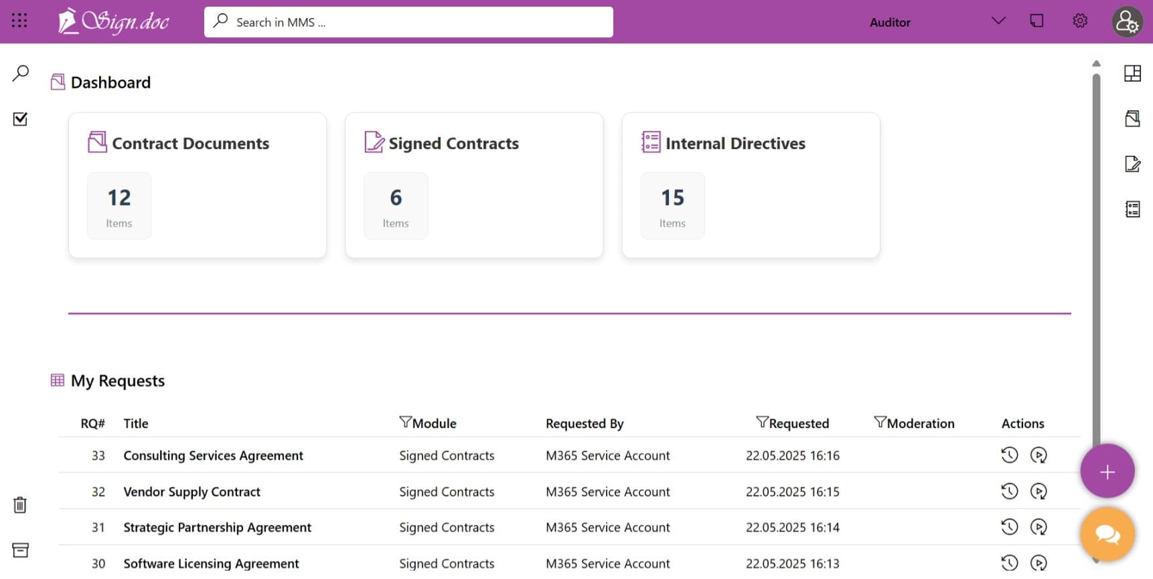Click the Requested By column header

pos(585,423)
